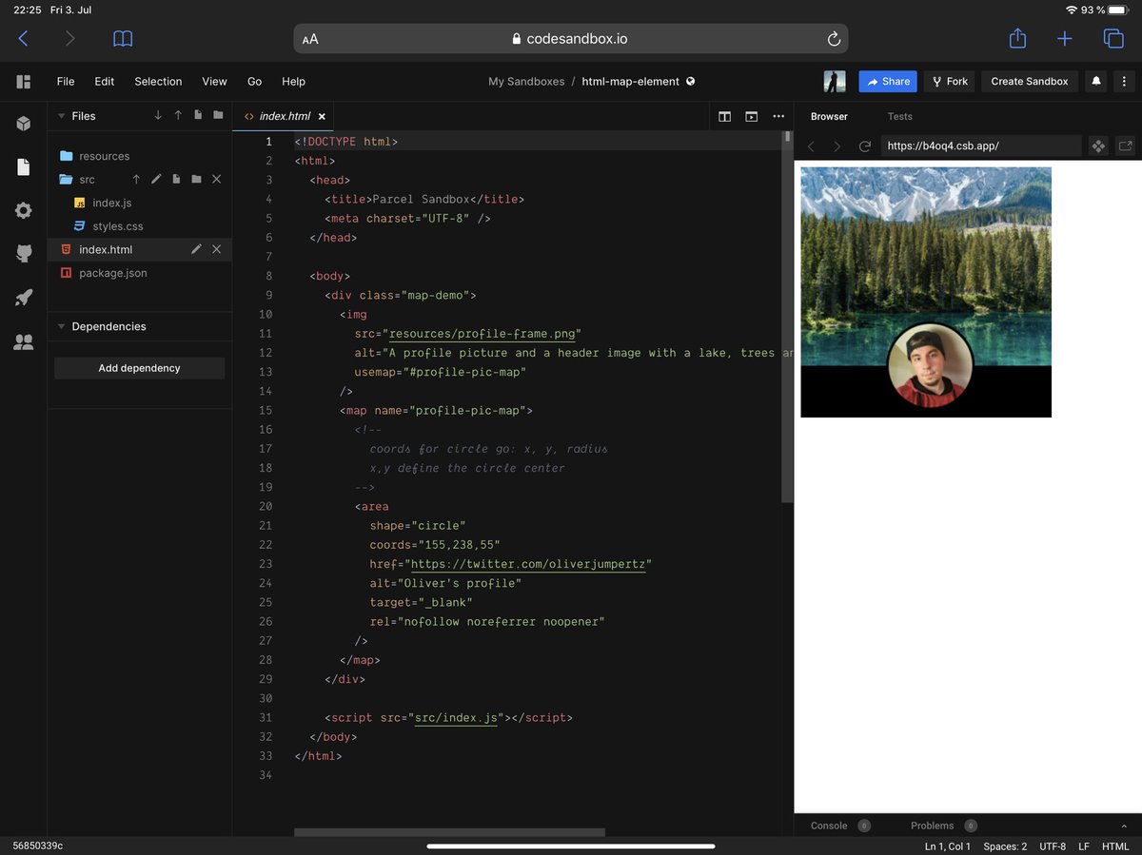Open a new Safari tab with plus icon
The height and width of the screenshot is (855, 1142).
[1065, 39]
